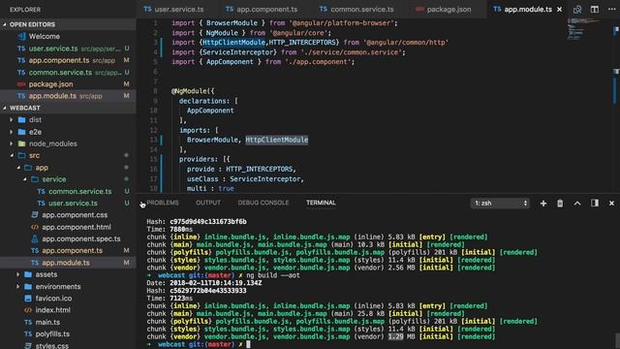Click the editor vertical scrollbar
This screenshot has height=349, width=620.
pyautogui.click(x=616, y=106)
